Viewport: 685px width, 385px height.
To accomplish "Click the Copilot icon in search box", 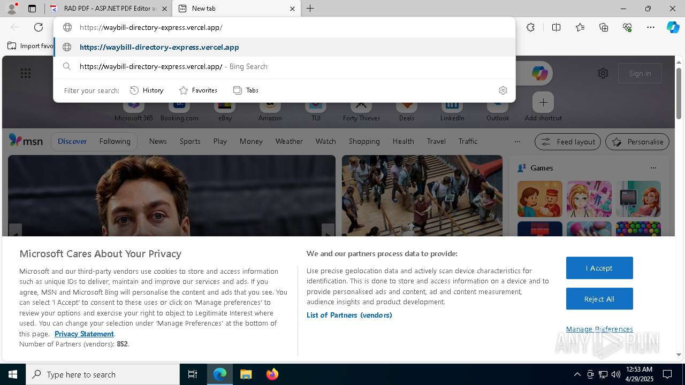I will (x=539, y=73).
